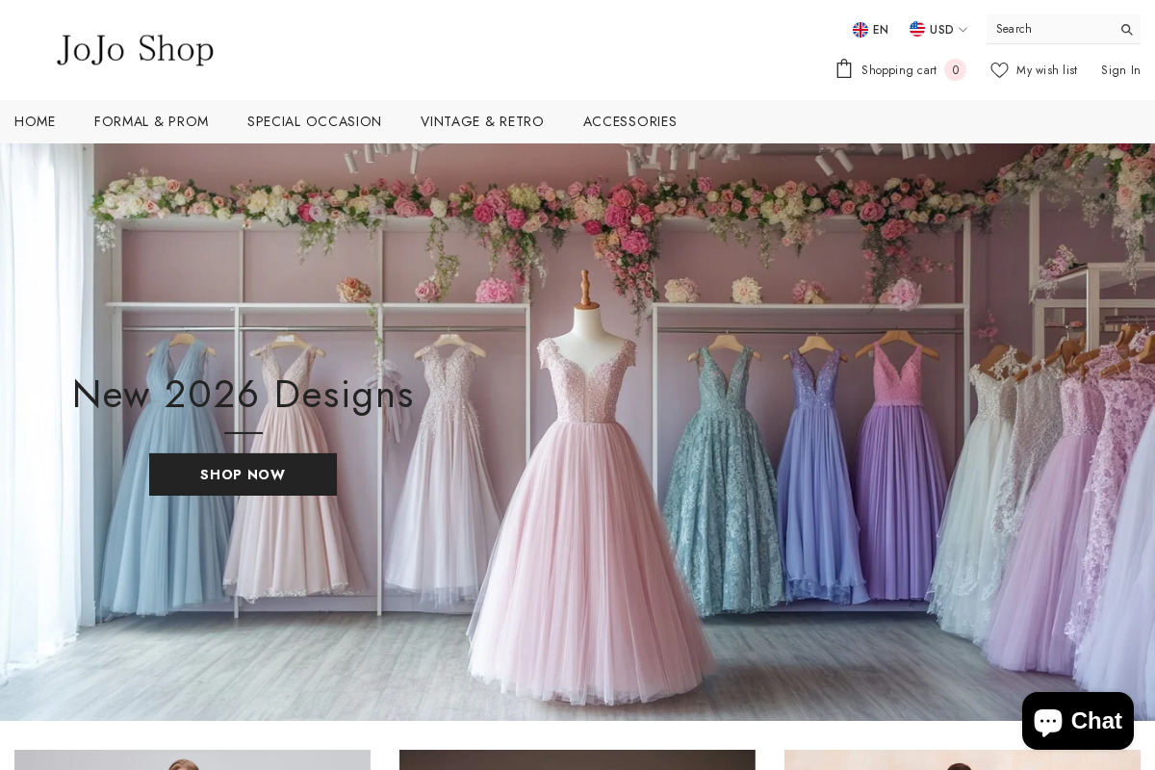The height and width of the screenshot is (770, 1155).
Task: Click the UK flag language icon
Action: (x=860, y=29)
